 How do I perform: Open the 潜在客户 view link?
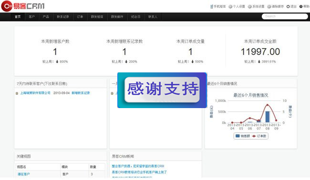[x=24, y=174]
